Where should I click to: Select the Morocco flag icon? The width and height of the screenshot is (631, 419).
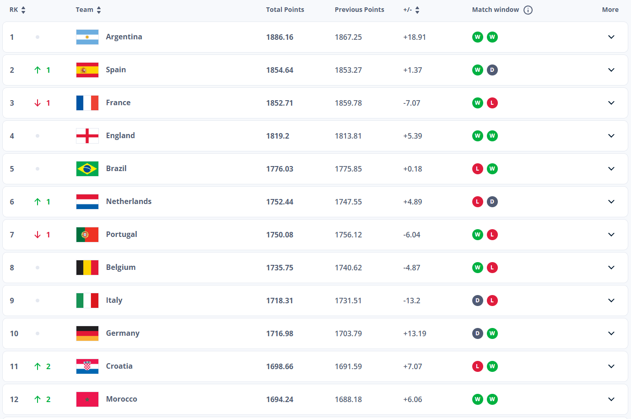(x=87, y=399)
